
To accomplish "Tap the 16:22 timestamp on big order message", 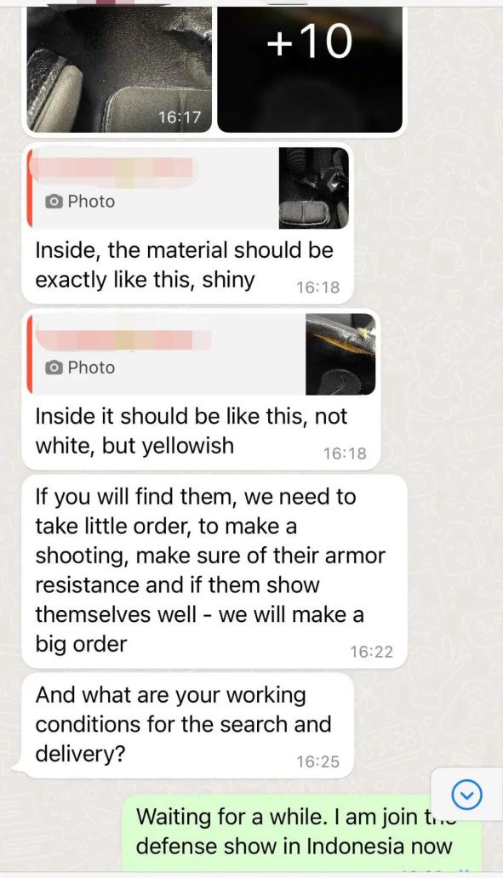I will [x=371, y=652].
